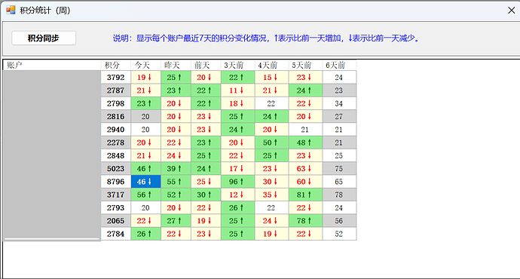Screen dimensions: 520x279
Task: Click the 5天前 cell 60↓ in row 8796
Action: (305, 182)
